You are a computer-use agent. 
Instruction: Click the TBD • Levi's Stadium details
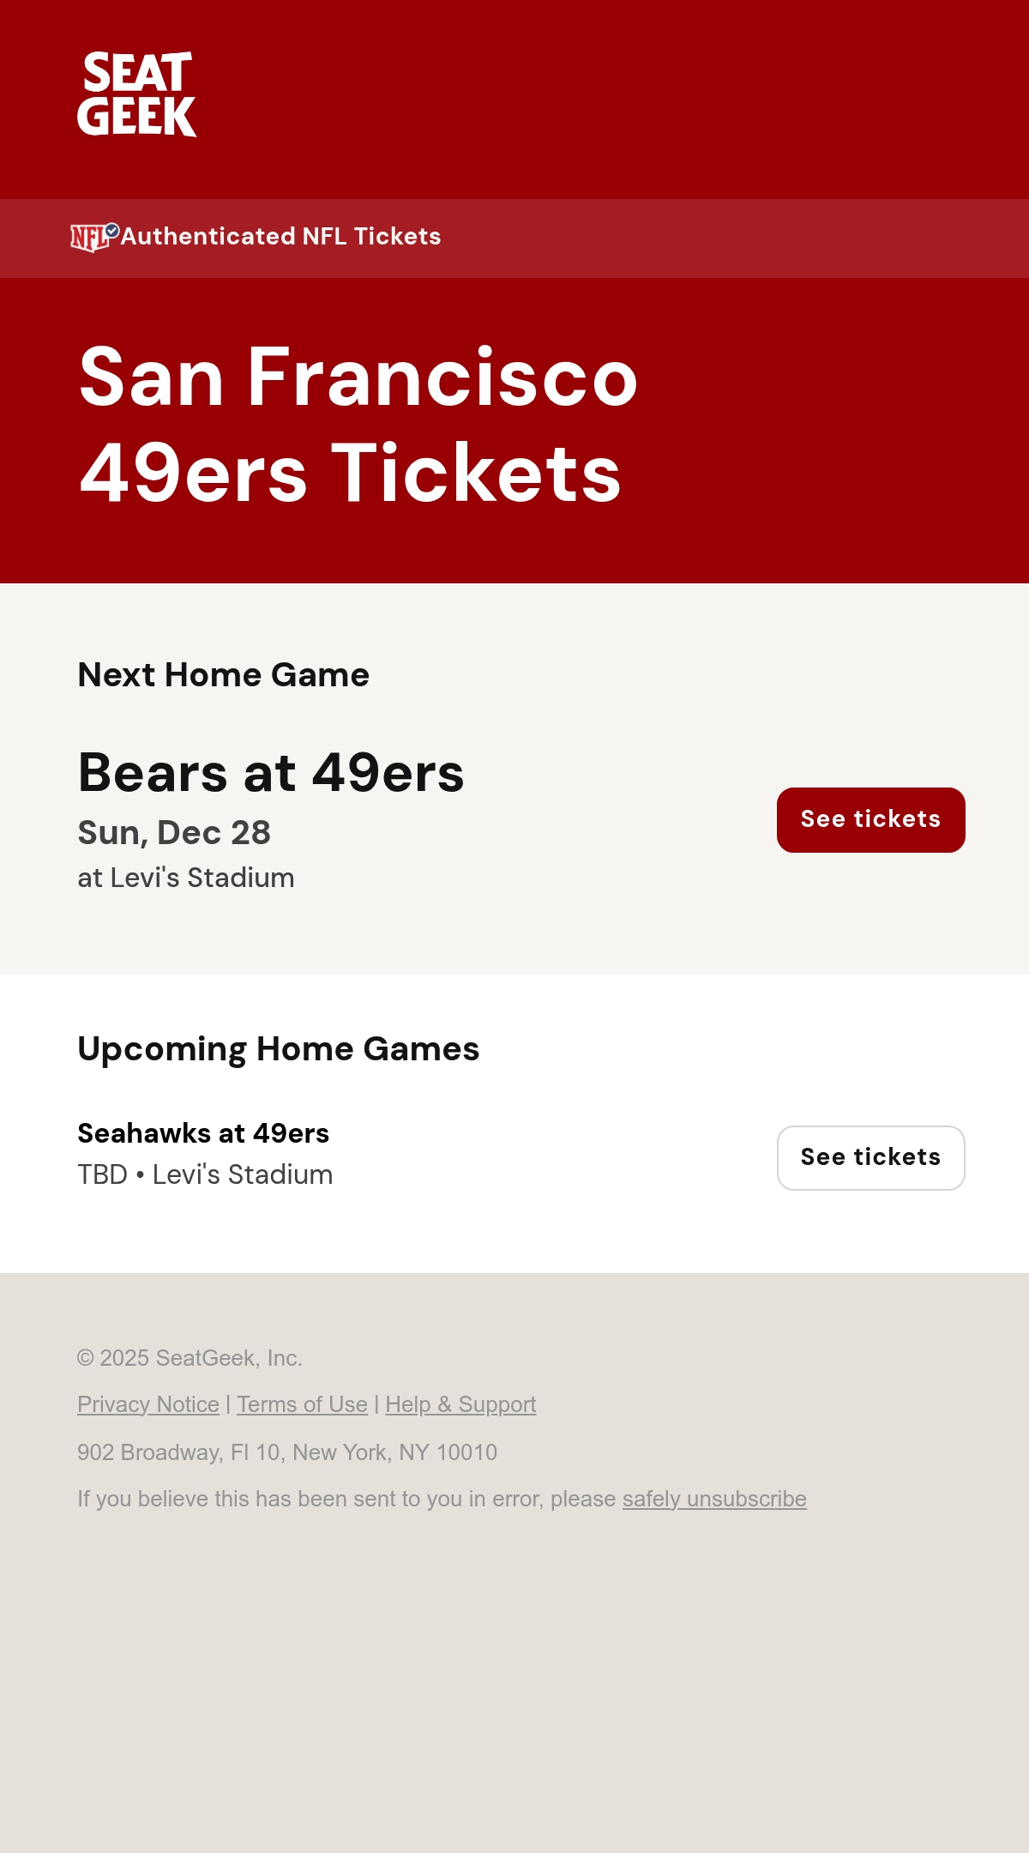[x=205, y=1174]
